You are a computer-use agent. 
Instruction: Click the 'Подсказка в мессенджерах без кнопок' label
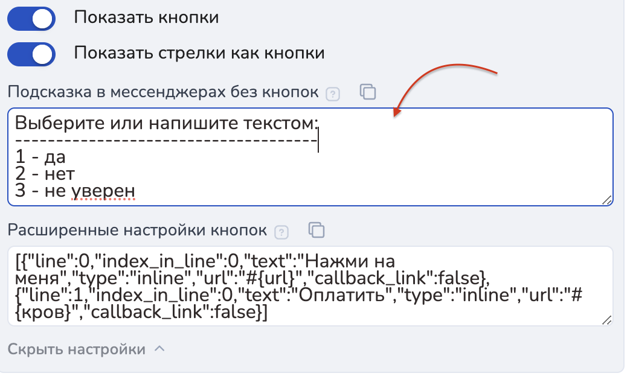pyautogui.click(x=162, y=92)
